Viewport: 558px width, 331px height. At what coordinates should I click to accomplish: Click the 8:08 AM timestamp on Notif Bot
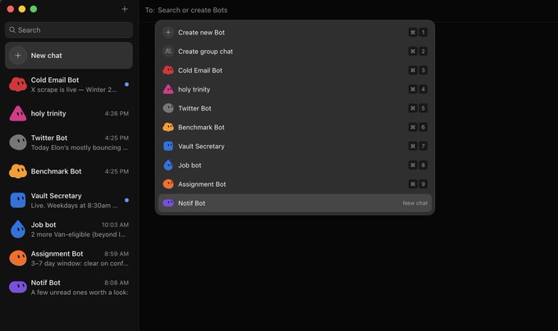[x=117, y=283]
